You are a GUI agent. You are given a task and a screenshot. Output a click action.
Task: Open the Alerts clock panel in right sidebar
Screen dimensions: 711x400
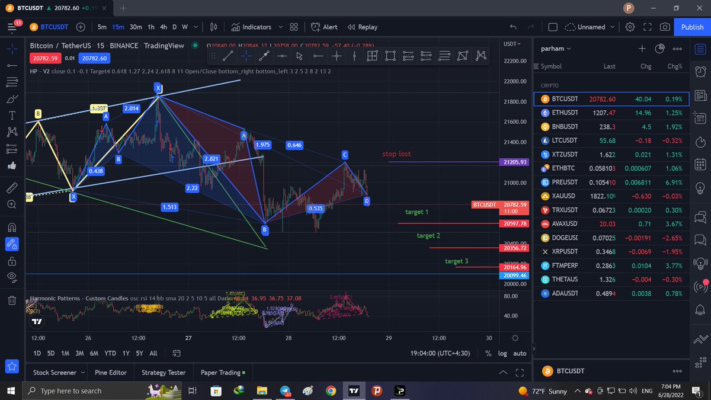point(700,71)
